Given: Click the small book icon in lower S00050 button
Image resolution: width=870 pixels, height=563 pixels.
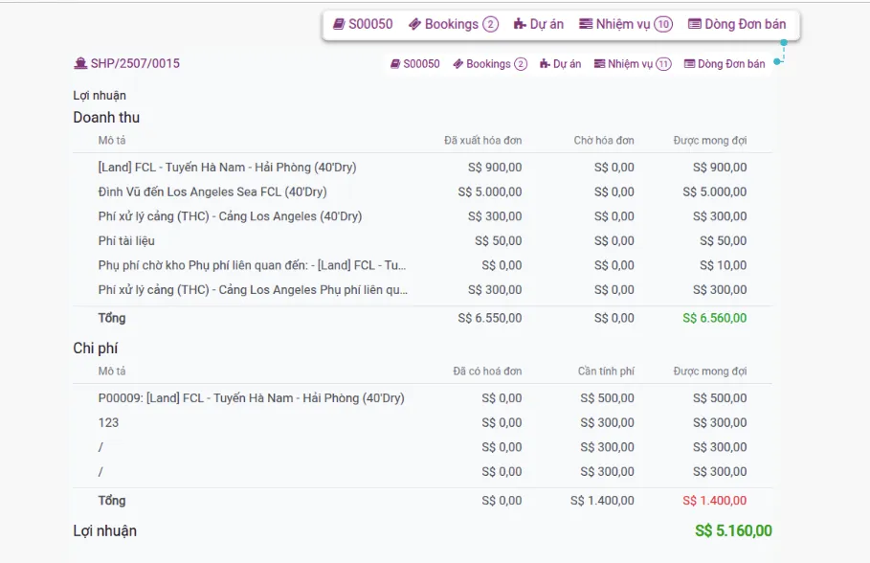Looking at the screenshot, I should 395,64.
